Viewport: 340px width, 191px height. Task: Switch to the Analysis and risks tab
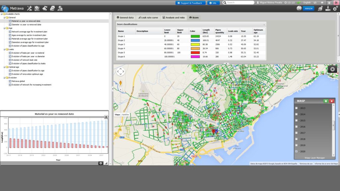coord(174,18)
